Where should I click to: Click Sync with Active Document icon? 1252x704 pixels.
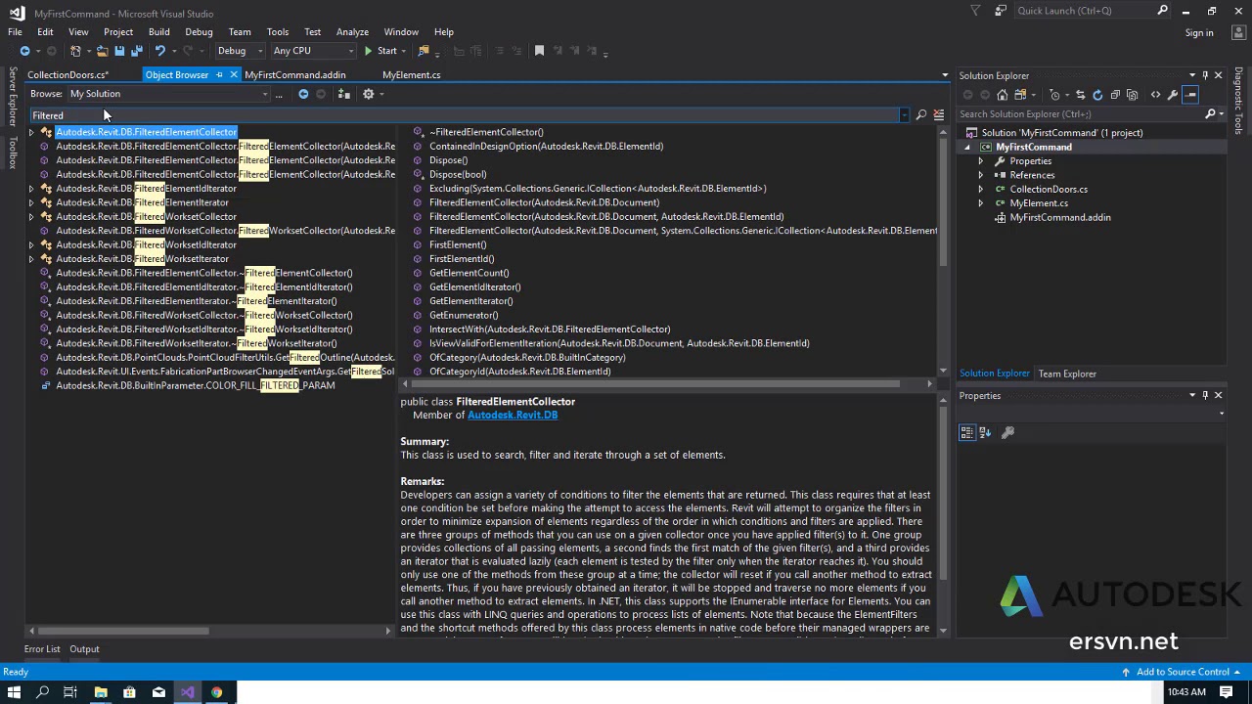click(1080, 95)
